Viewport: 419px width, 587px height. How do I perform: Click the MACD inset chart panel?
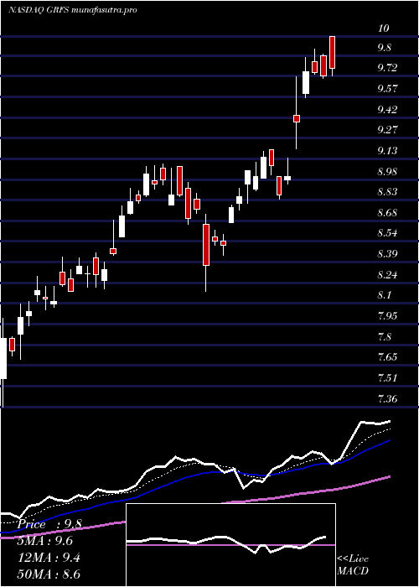click(x=230, y=545)
